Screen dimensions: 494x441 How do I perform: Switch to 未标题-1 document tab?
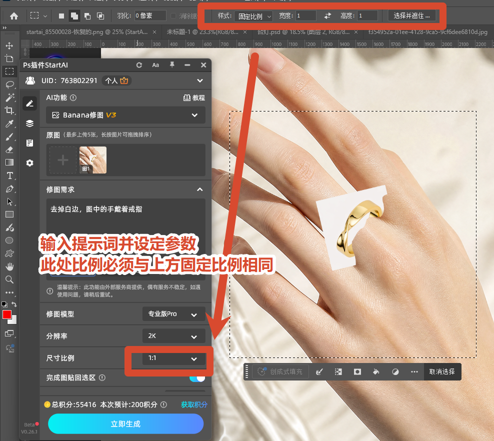pos(202,32)
